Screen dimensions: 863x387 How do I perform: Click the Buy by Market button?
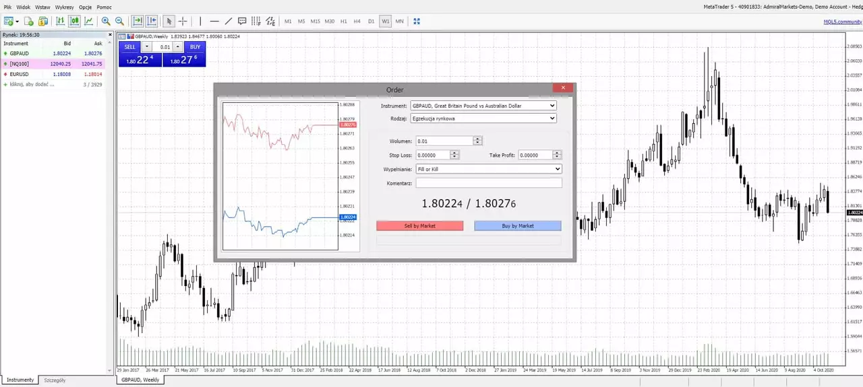(x=518, y=226)
